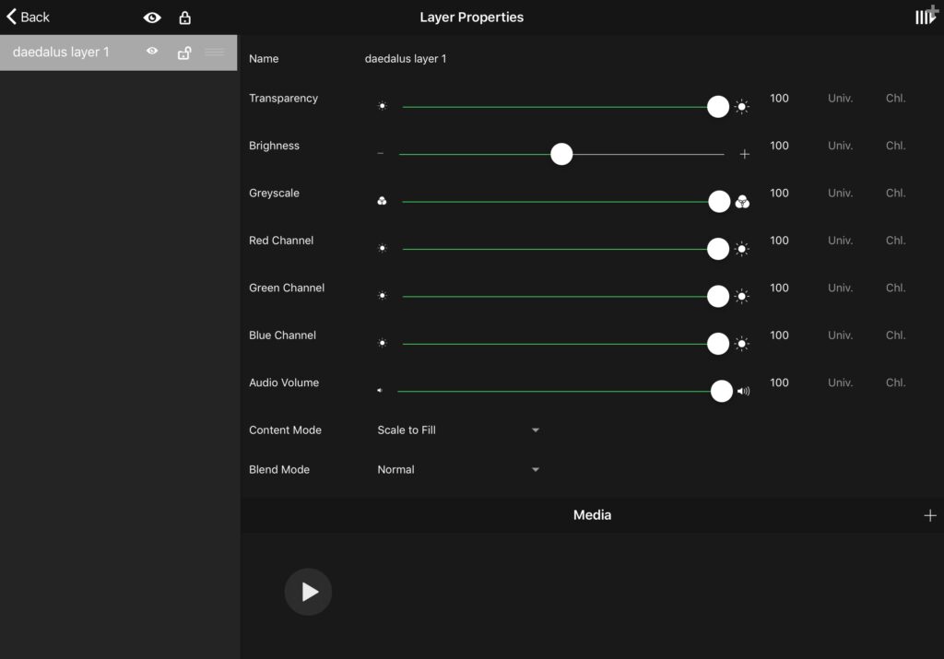
Task: Select daedalus layer 1 in the layer list
Action: coord(62,53)
